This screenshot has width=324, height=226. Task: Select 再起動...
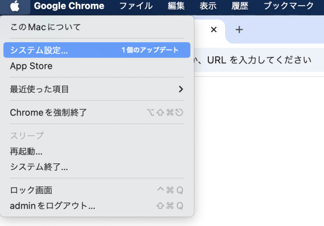pyautogui.click(x=97, y=151)
